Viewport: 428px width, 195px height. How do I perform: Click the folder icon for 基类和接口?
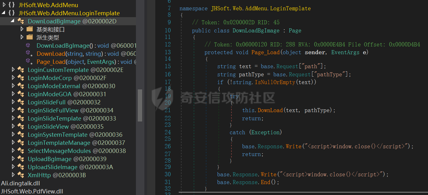(x=30, y=29)
